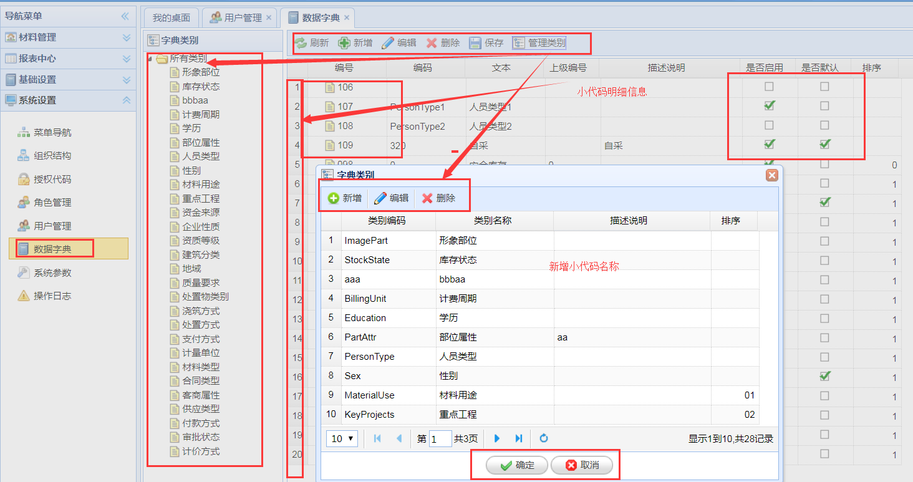This screenshot has height=482, width=913.
Task: Toggle 是否启用 checkbox for row 107
Action: (x=769, y=106)
